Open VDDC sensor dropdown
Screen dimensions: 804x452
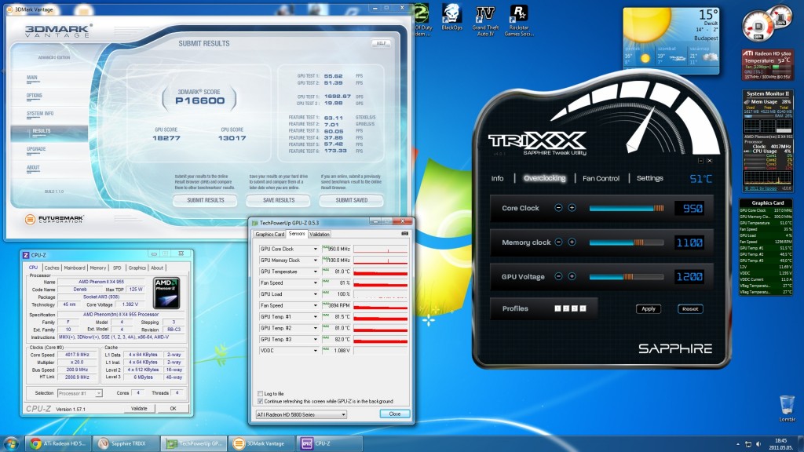(316, 351)
